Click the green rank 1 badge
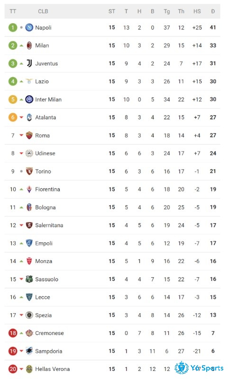Image resolution: width=228 pixels, height=379 pixels. pyautogui.click(x=13, y=27)
